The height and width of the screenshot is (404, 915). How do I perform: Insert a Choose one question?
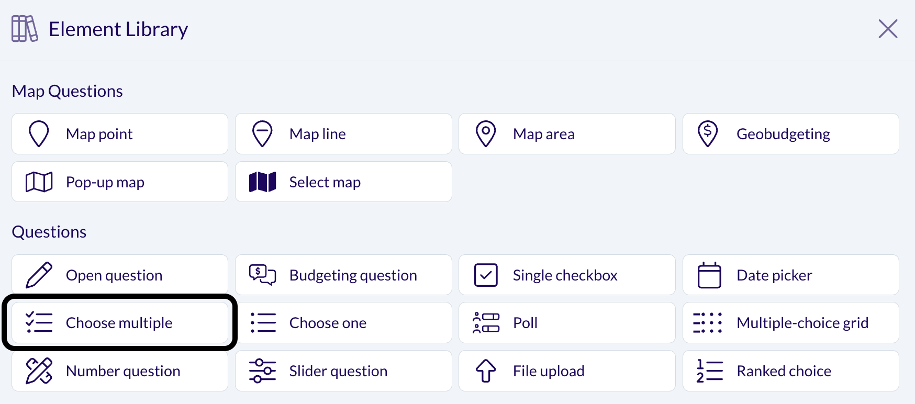click(343, 323)
